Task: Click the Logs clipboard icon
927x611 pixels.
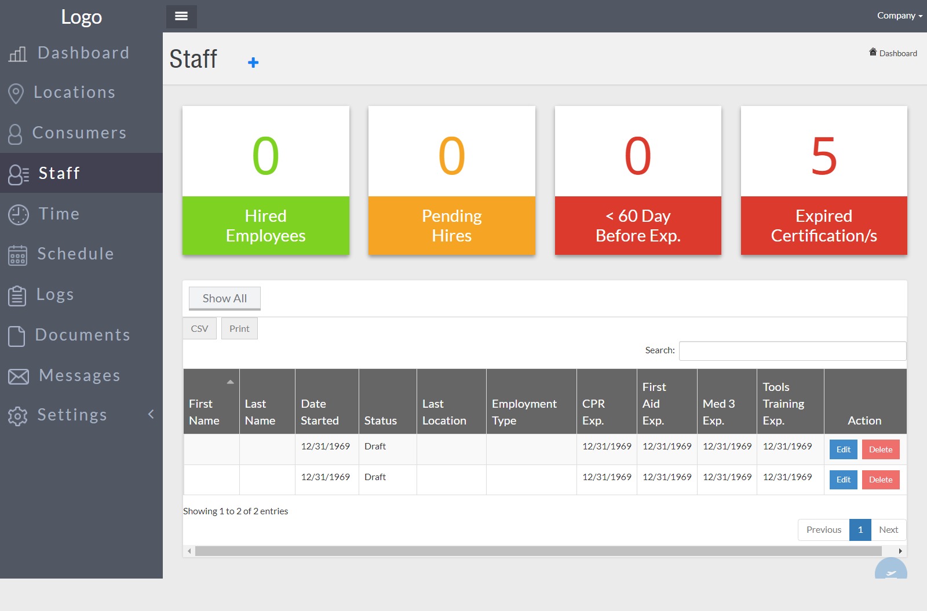Action: (x=17, y=295)
